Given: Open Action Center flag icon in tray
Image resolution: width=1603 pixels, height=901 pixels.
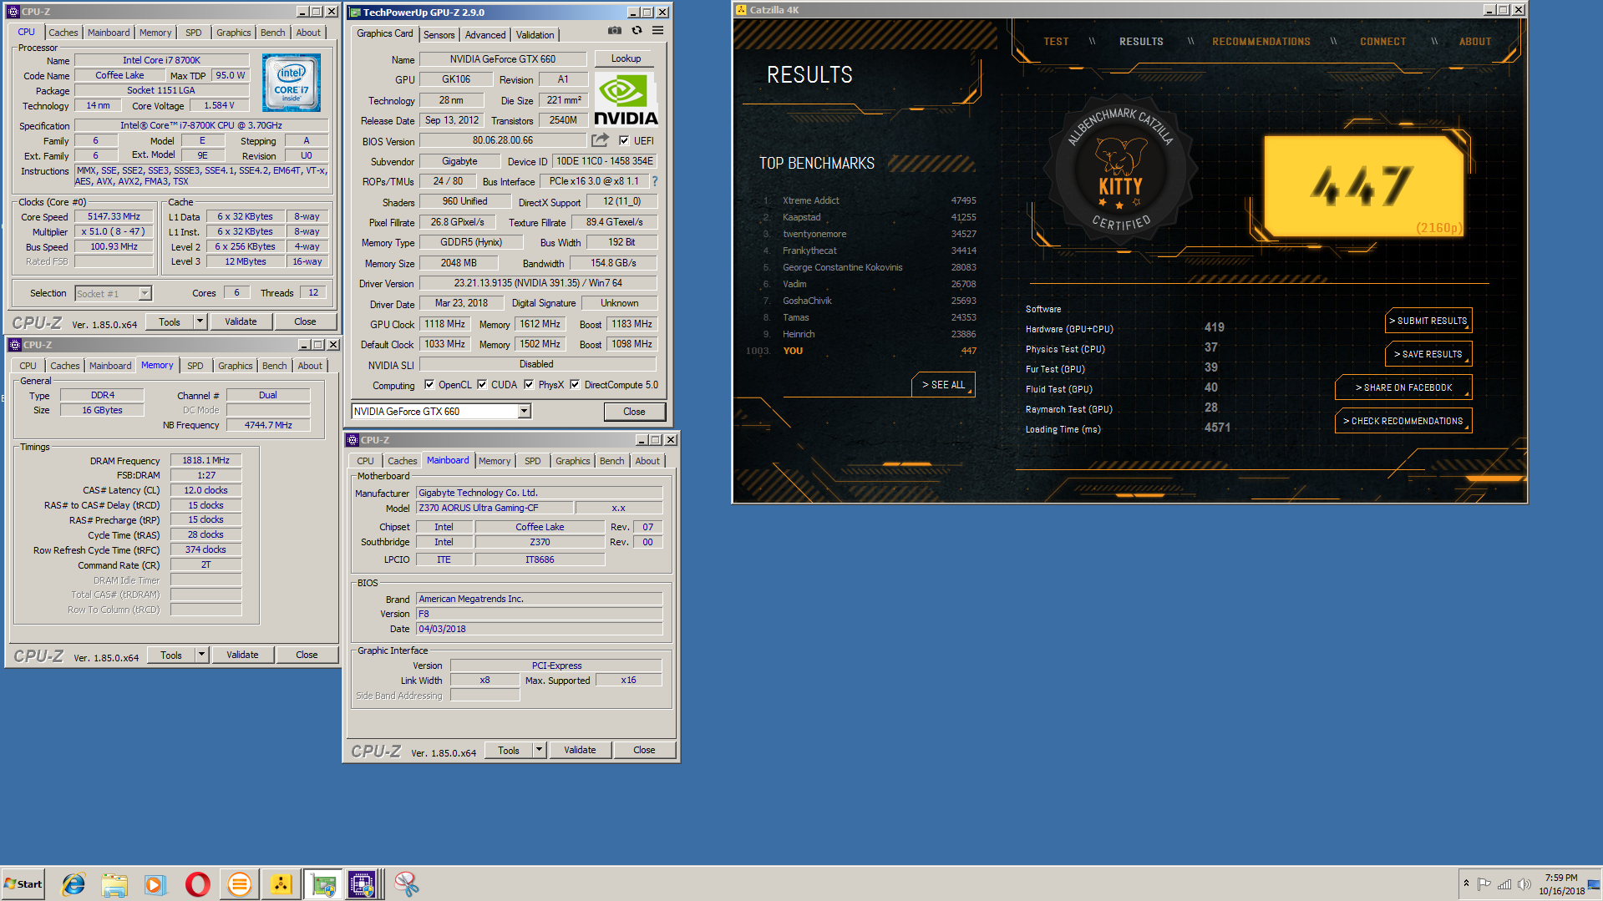Looking at the screenshot, I should point(1484,883).
